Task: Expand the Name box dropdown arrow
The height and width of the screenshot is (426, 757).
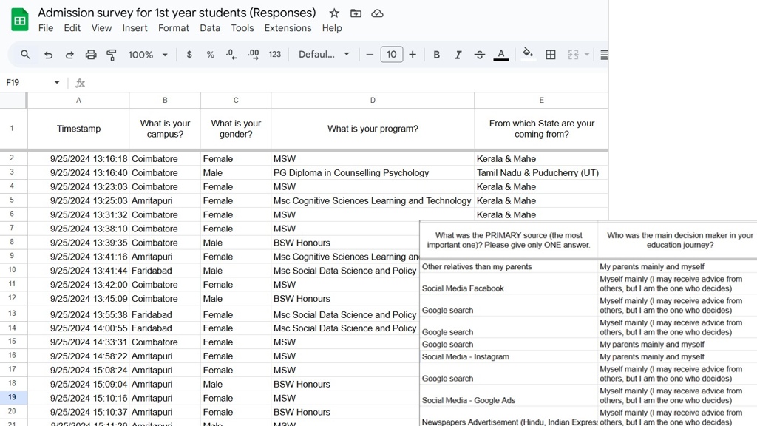Action: (57, 83)
